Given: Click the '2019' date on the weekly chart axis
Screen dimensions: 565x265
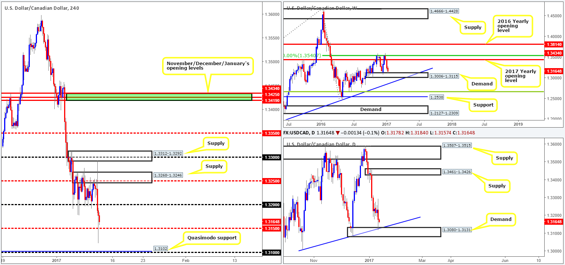Looking at the screenshot, I should [518, 123].
